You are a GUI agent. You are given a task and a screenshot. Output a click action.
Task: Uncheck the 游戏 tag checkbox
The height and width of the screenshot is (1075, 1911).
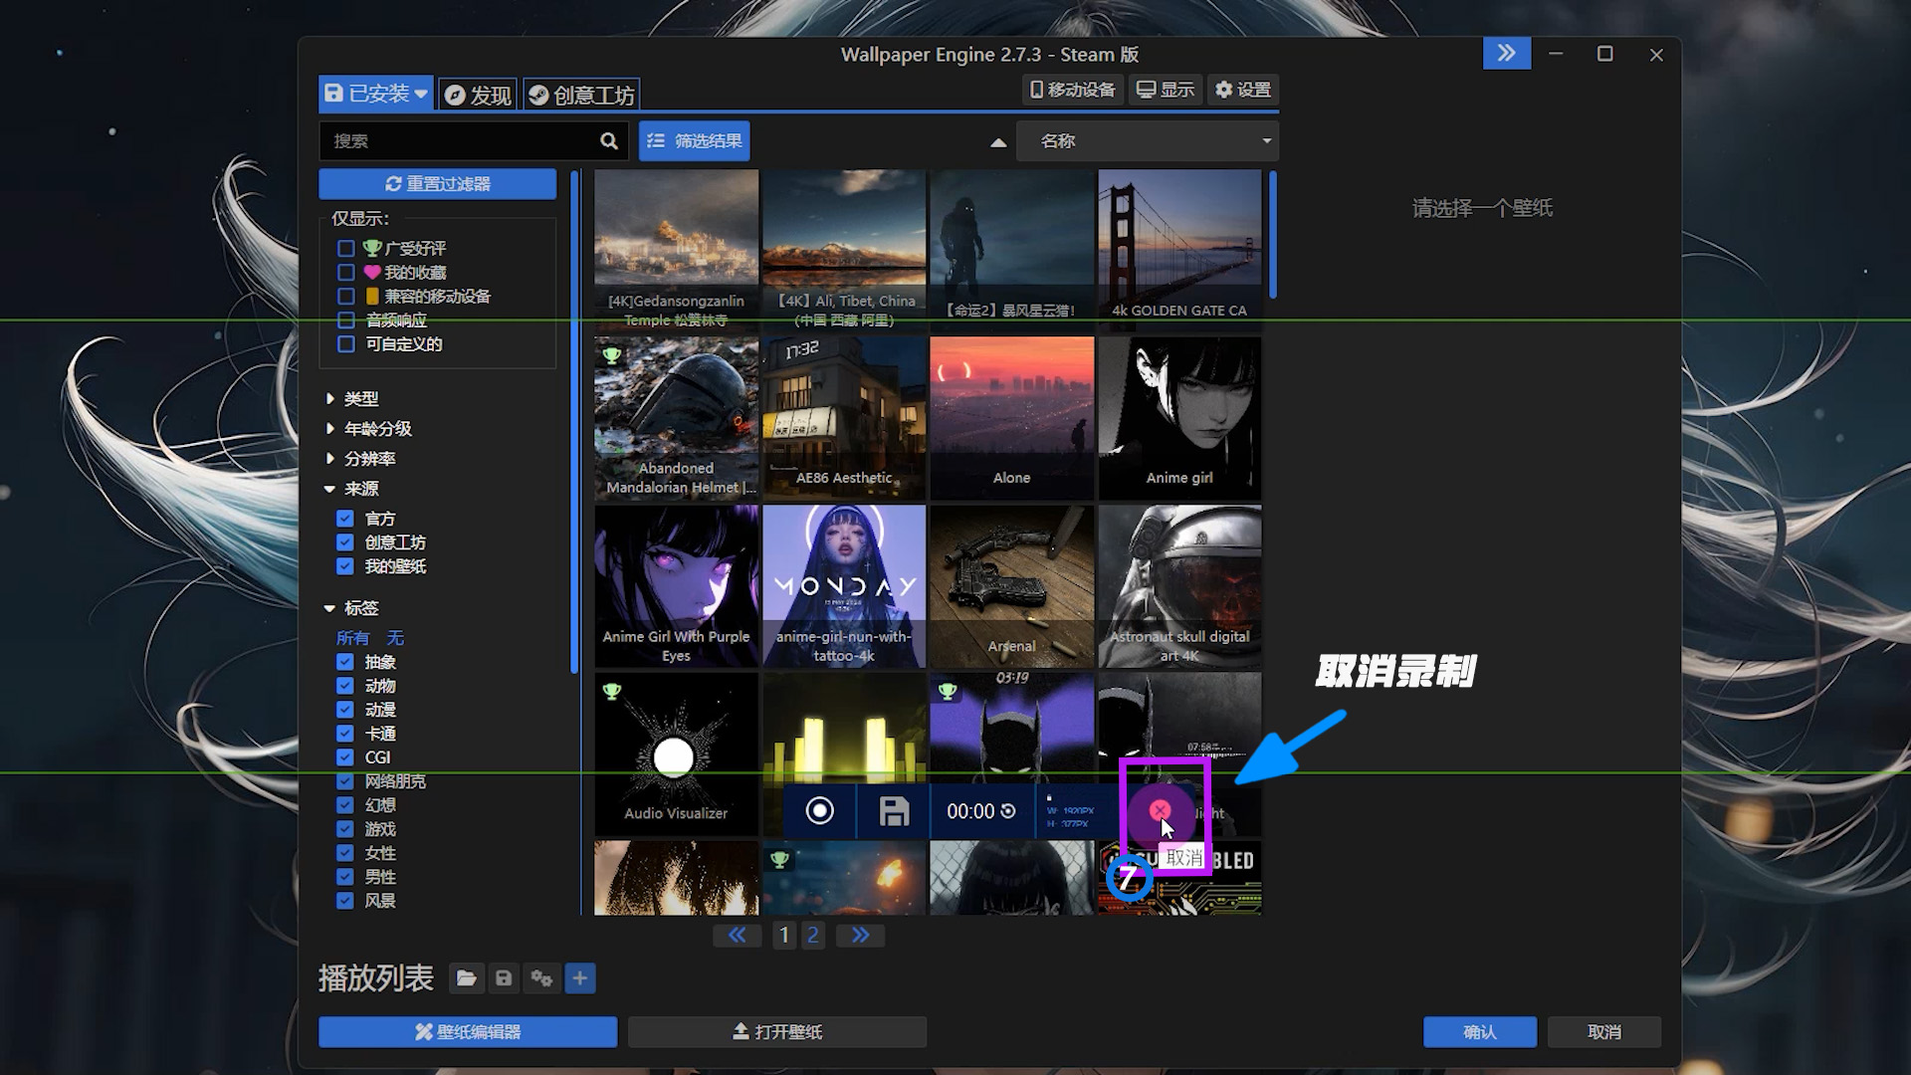(x=345, y=829)
